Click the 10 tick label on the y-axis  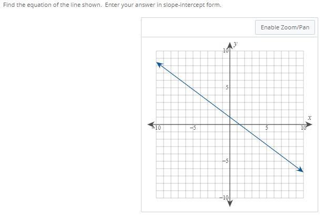[226, 50]
